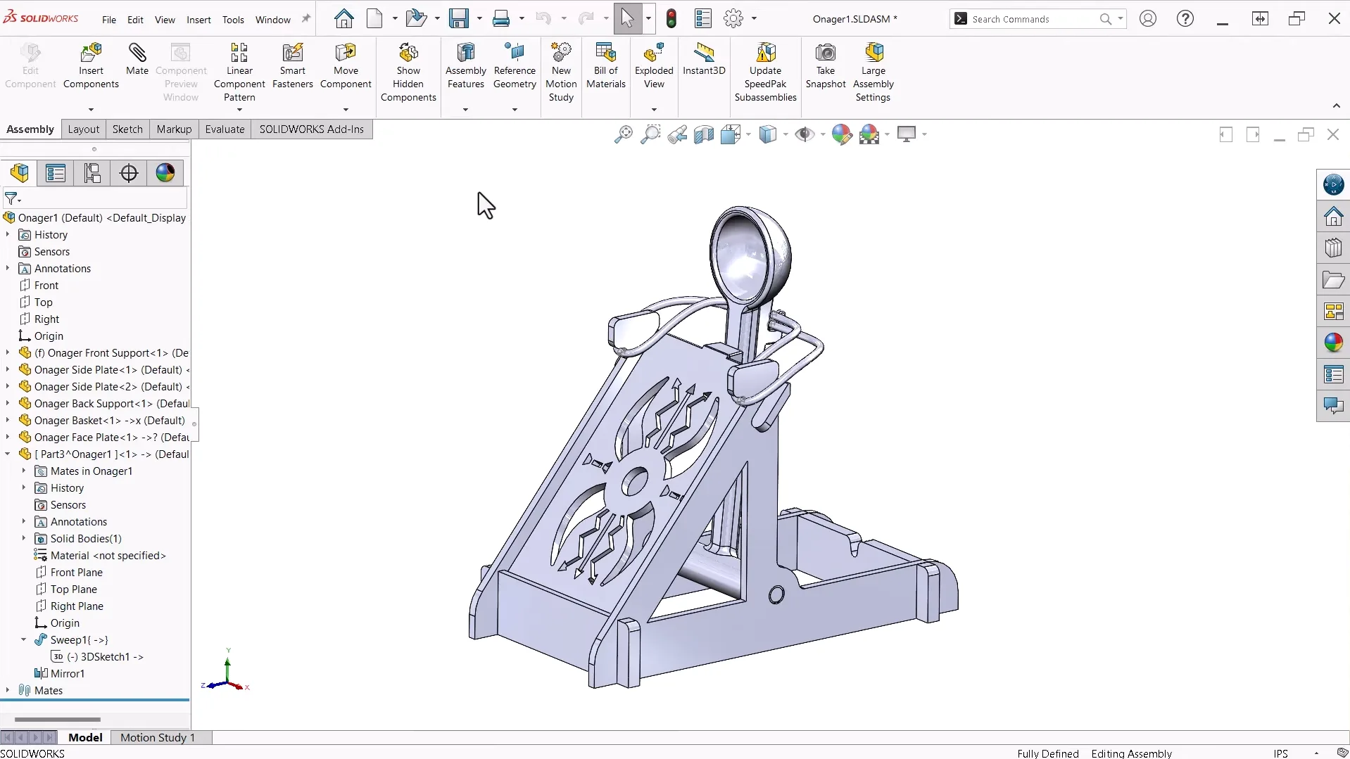Click the IPS unit system button
1350x759 pixels.
(x=1280, y=753)
